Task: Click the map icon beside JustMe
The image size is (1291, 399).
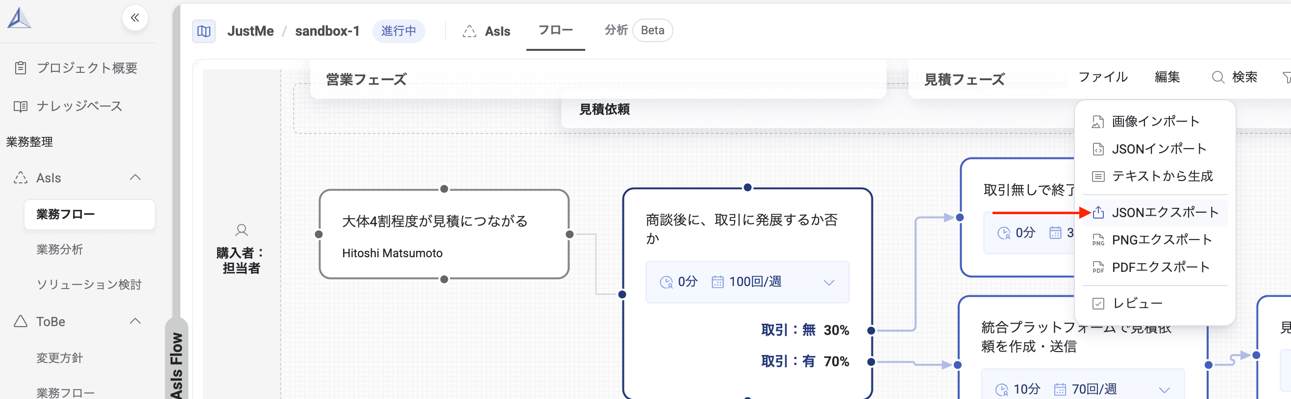Action: coord(204,31)
